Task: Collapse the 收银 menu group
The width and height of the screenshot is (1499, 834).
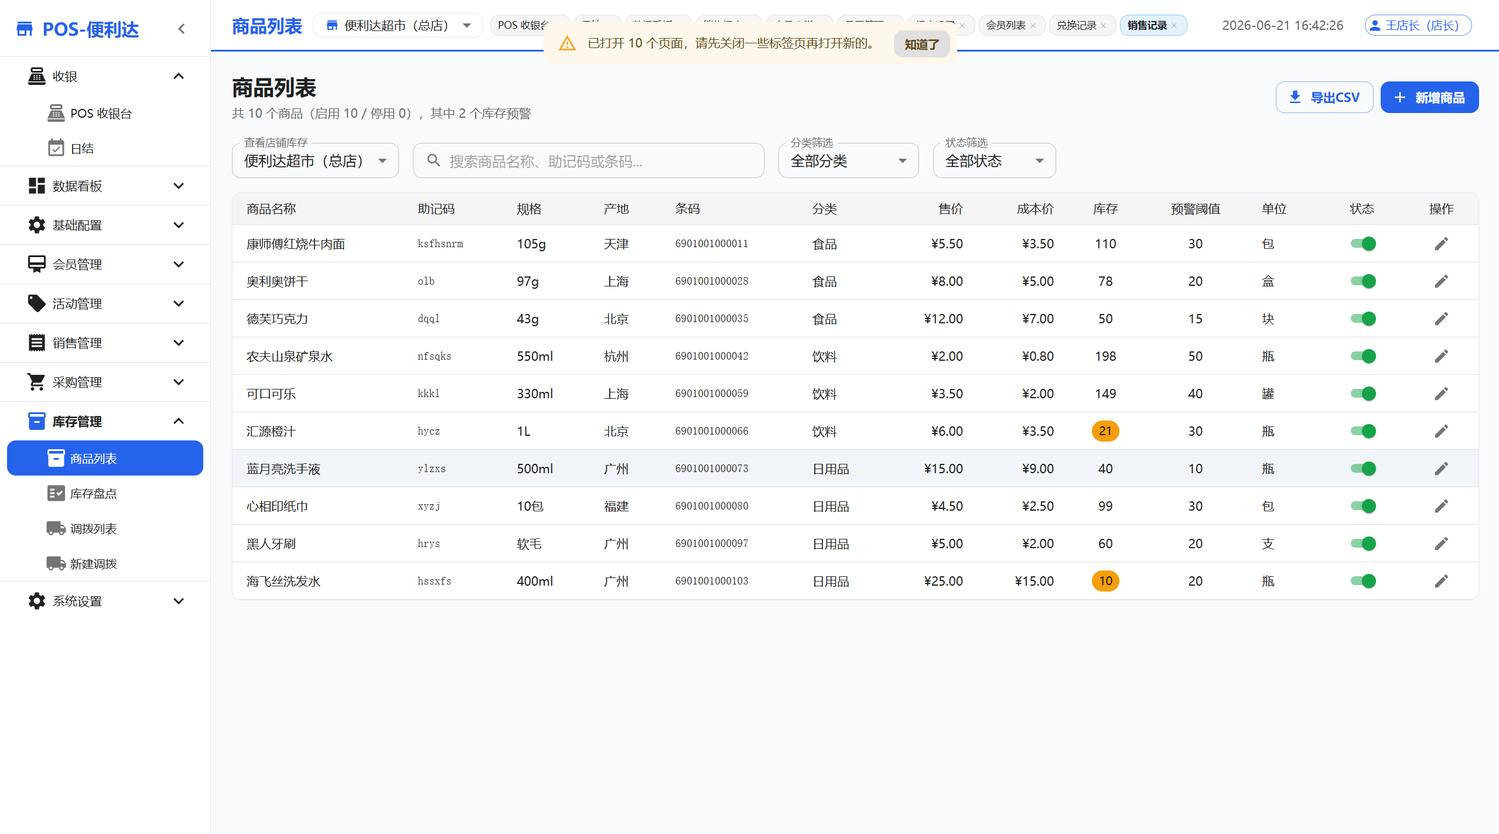Action: 179,76
